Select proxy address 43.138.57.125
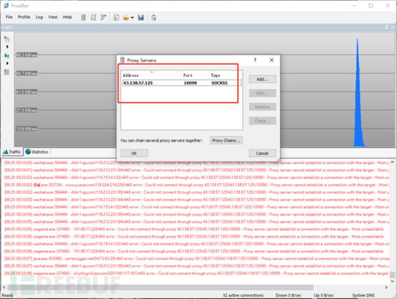 (138, 83)
